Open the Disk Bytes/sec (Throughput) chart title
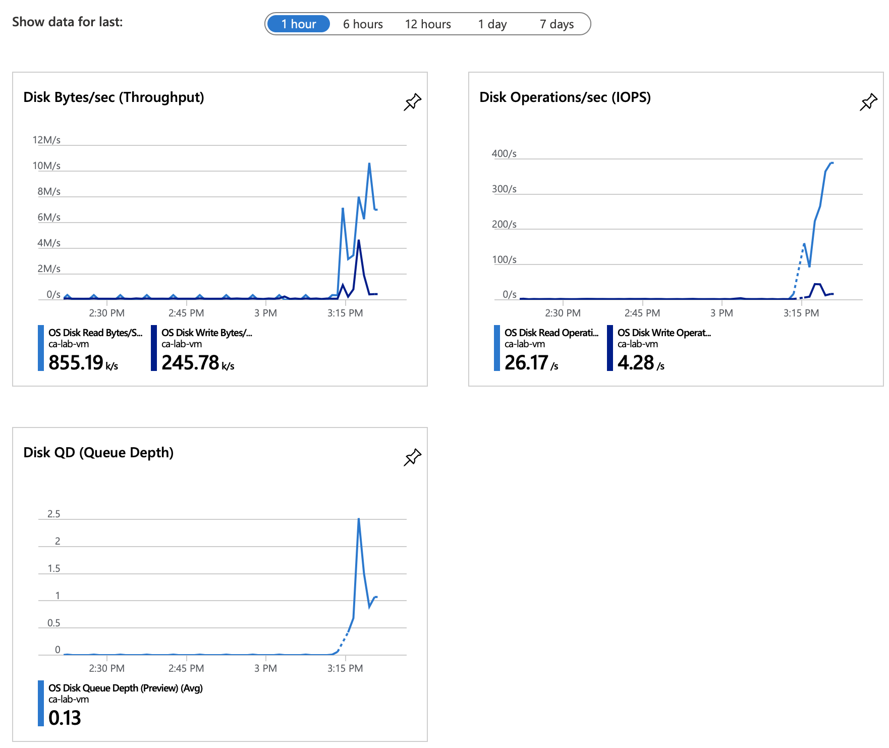The width and height of the screenshot is (889, 748). pos(114,97)
